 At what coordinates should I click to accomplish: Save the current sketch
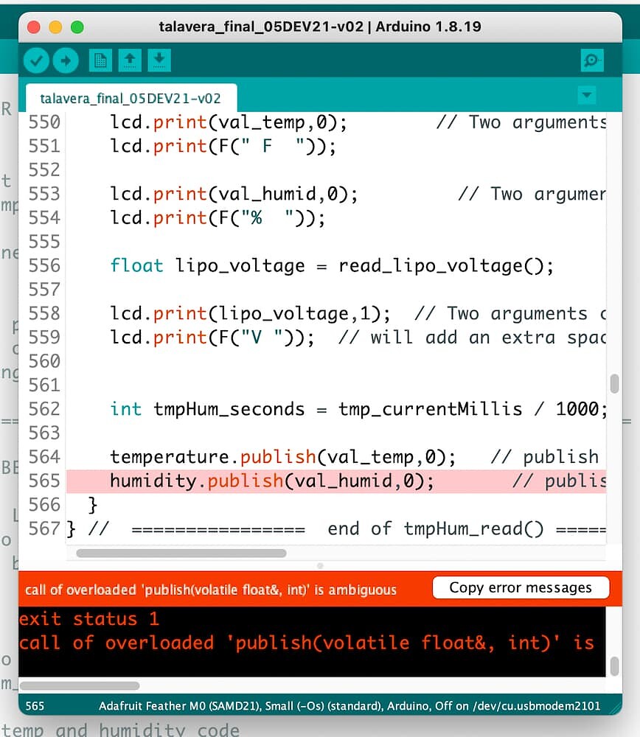pyautogui.click(x=159, y=60)
